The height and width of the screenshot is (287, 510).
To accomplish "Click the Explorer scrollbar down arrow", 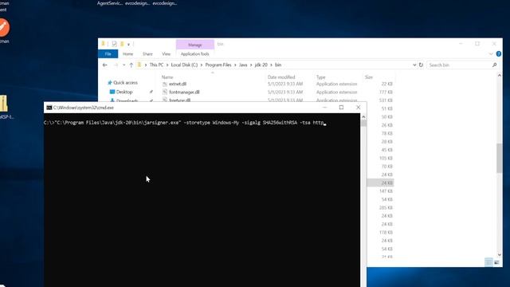I will click(500, 255).
